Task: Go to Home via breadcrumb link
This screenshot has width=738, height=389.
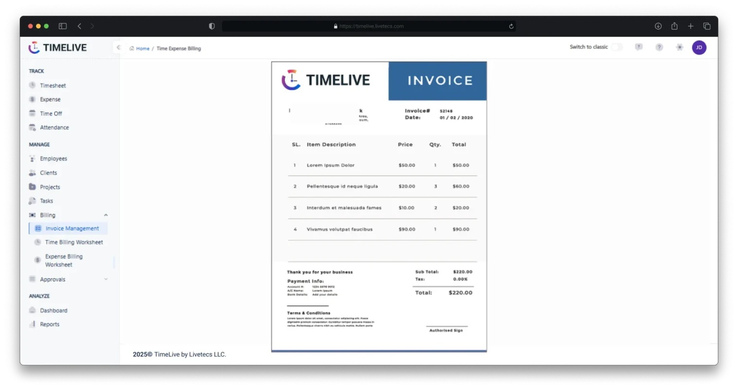Action: (x=143, y=49)
